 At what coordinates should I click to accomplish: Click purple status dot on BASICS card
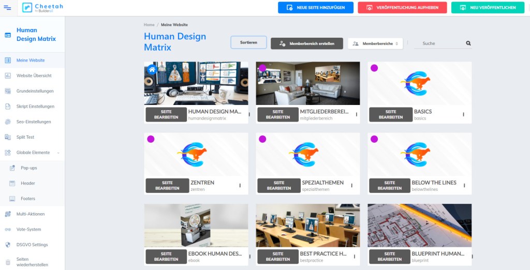(x=374, y=68)
